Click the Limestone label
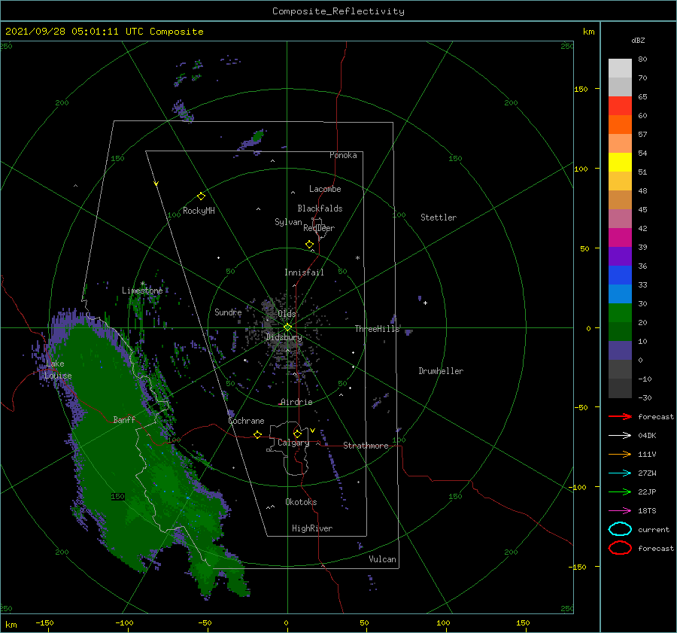 pos(142,291)
